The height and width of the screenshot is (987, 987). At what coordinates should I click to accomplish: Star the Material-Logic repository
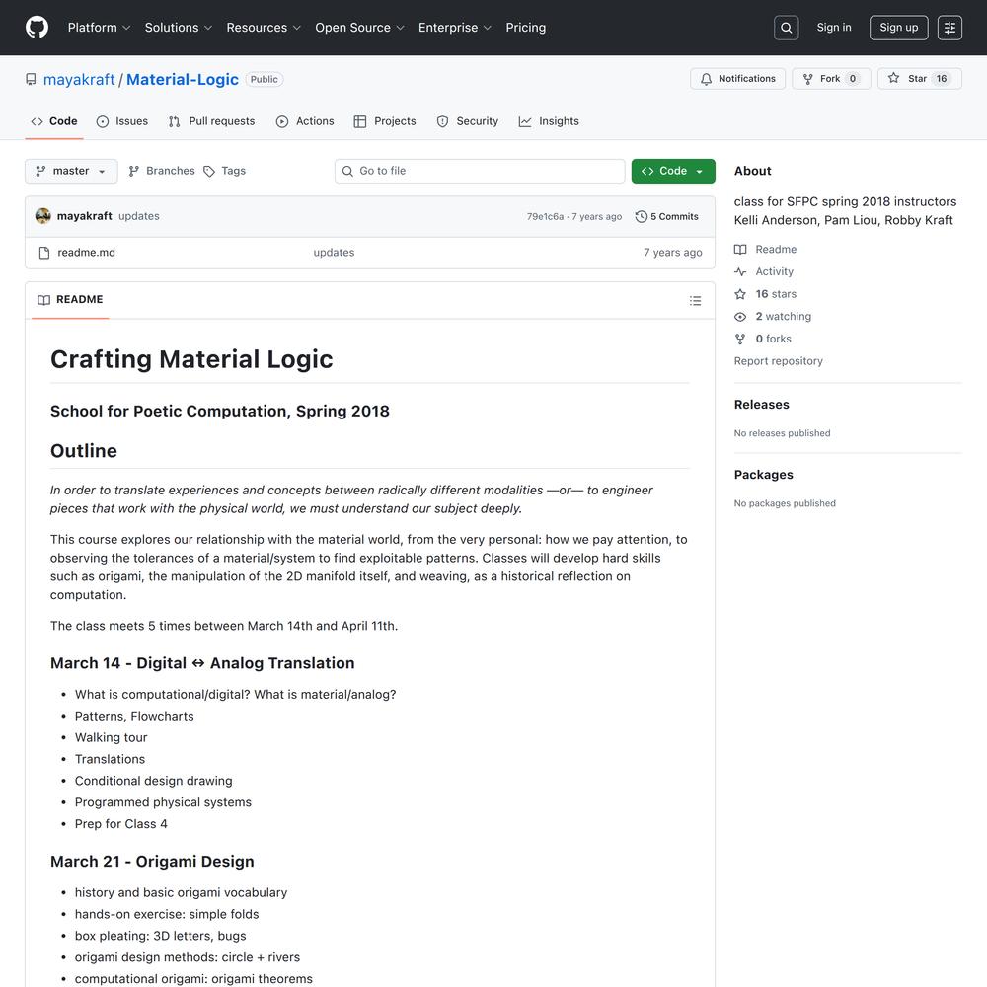point(918,79)
